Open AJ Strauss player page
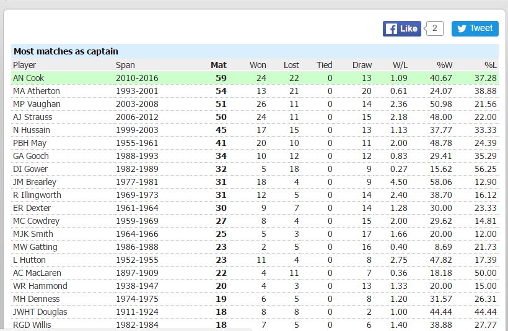The height and width of the screenshot is (331, 508). (32, 117)
